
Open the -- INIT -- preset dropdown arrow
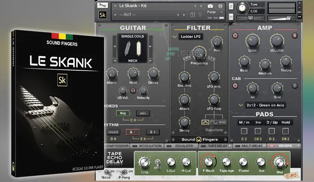[115, 15]
